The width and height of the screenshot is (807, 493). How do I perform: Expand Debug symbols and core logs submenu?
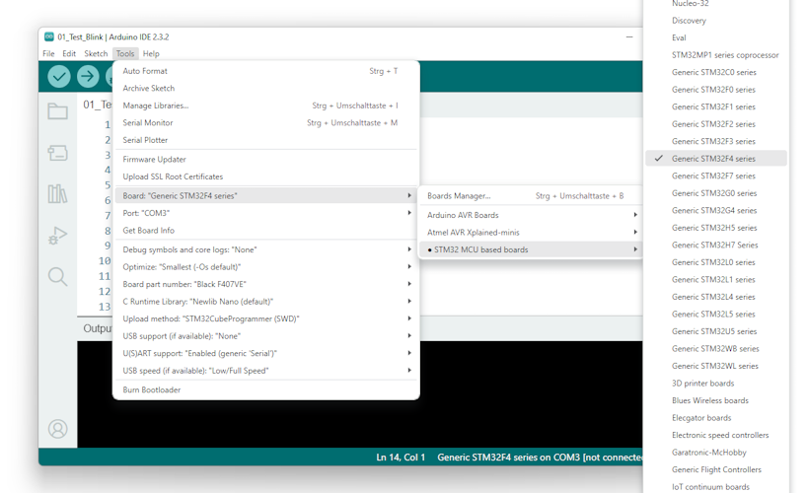click(x=266, y=249)
